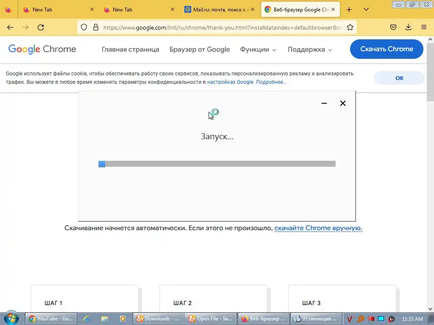Switch to the Open File taskbar window
Viewport: 434px width, 325px height.
click(211, 319)
